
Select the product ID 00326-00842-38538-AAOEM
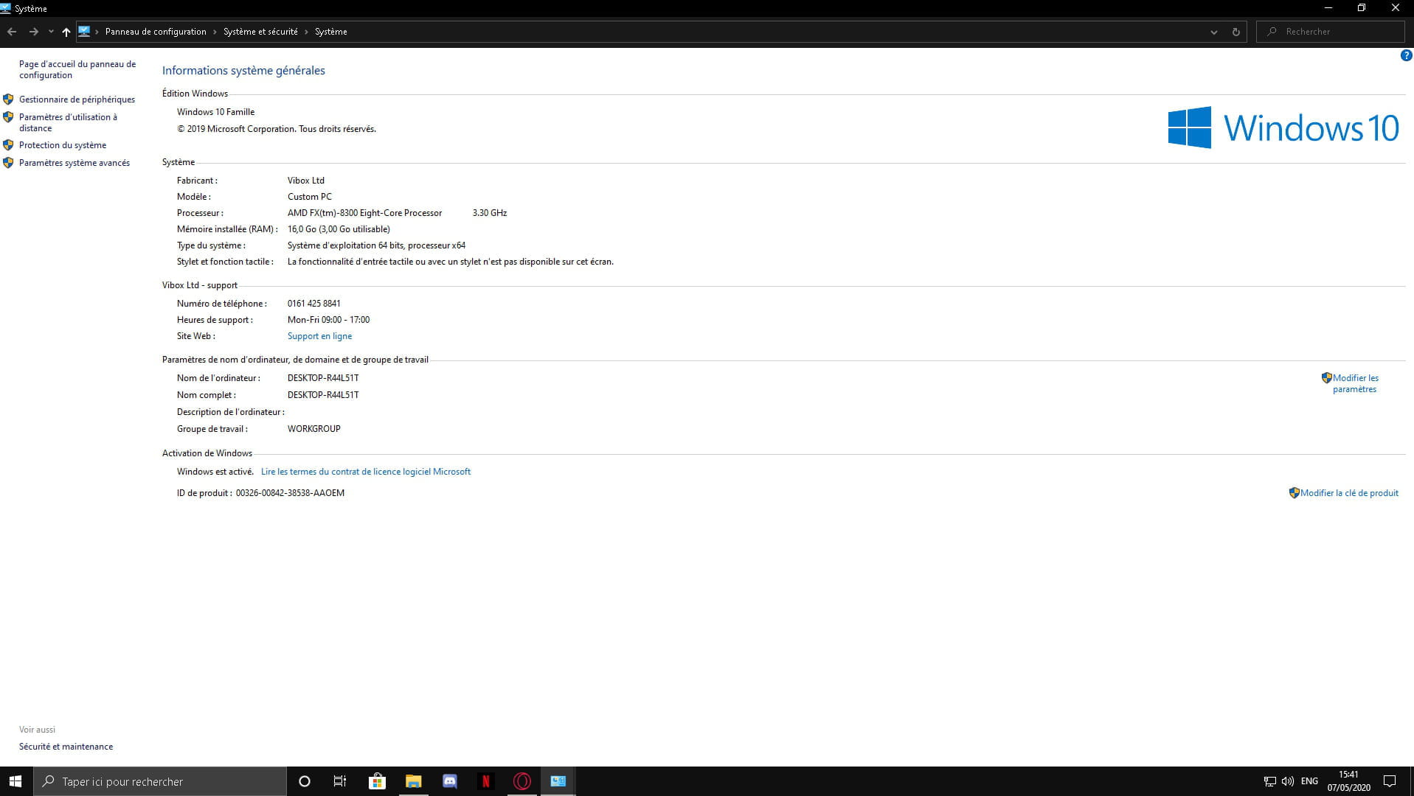coord(290,493)
